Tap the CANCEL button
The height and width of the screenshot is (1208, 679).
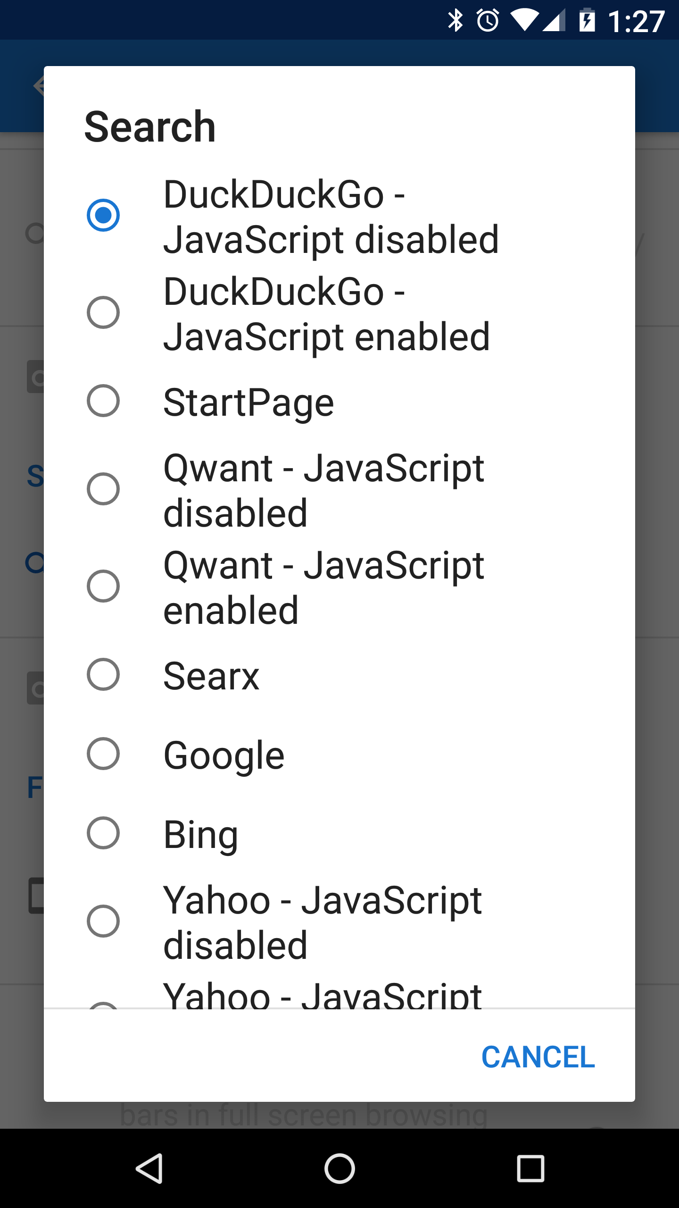tap(538, 1057)
